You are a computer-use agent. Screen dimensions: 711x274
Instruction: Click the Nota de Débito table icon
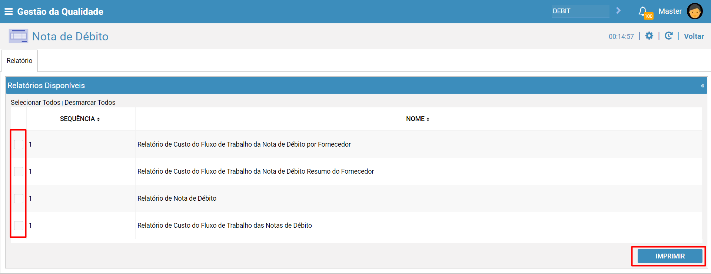click(19, 36)
